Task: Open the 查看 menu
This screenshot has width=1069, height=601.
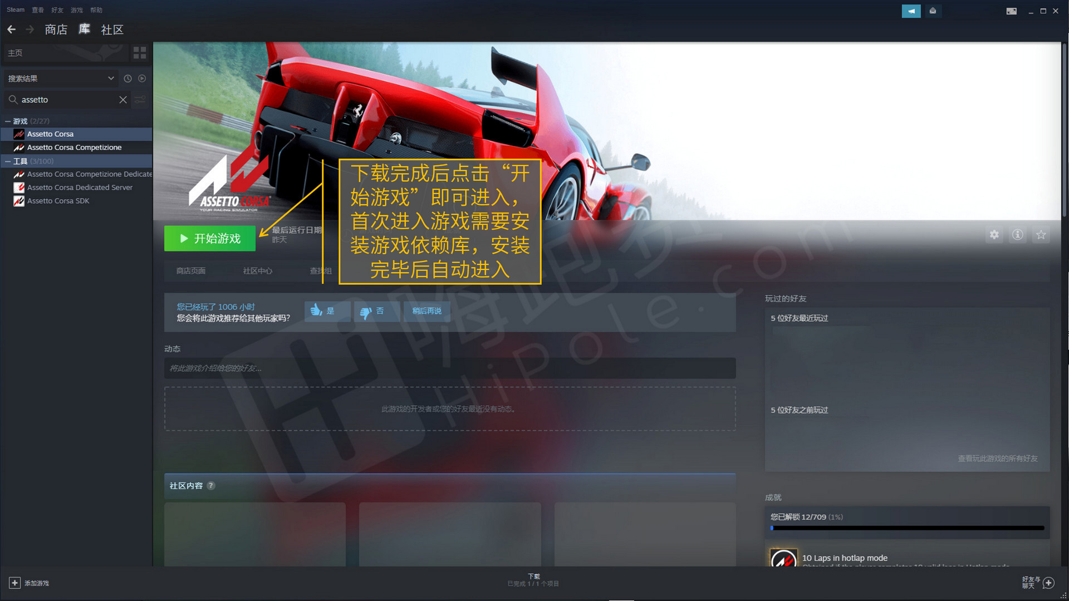Action: pyautogui.click(x=38, y=10)
